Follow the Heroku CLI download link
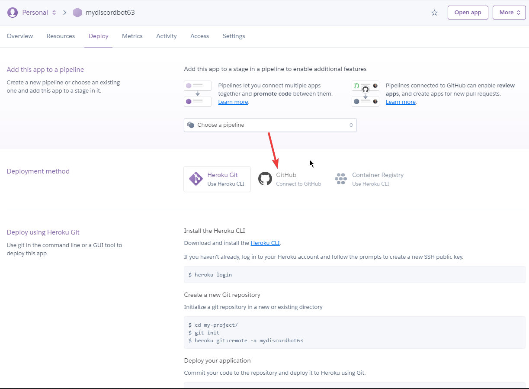The image size is (529, 389). click(265, 243)
